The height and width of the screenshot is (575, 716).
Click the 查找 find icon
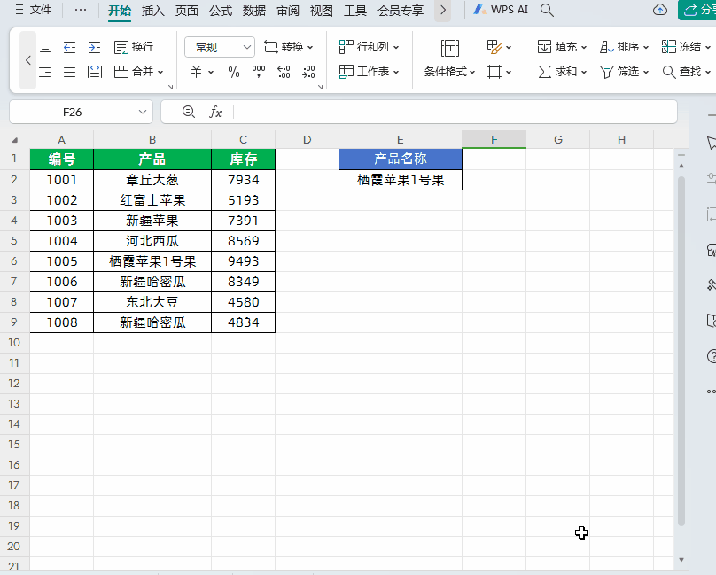click(668, 72)
